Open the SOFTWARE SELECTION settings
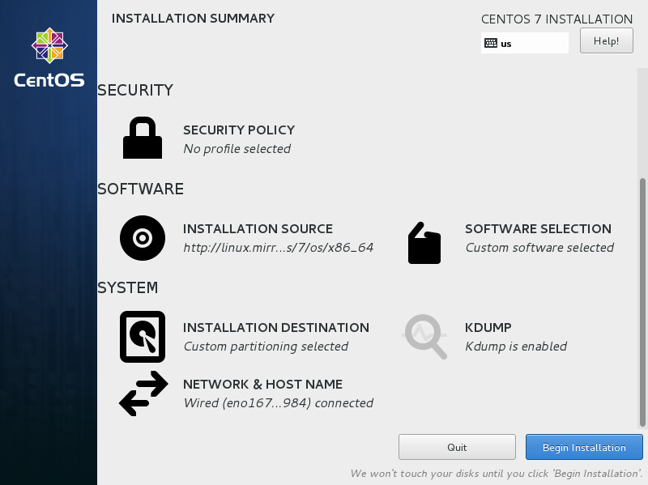 538,228
